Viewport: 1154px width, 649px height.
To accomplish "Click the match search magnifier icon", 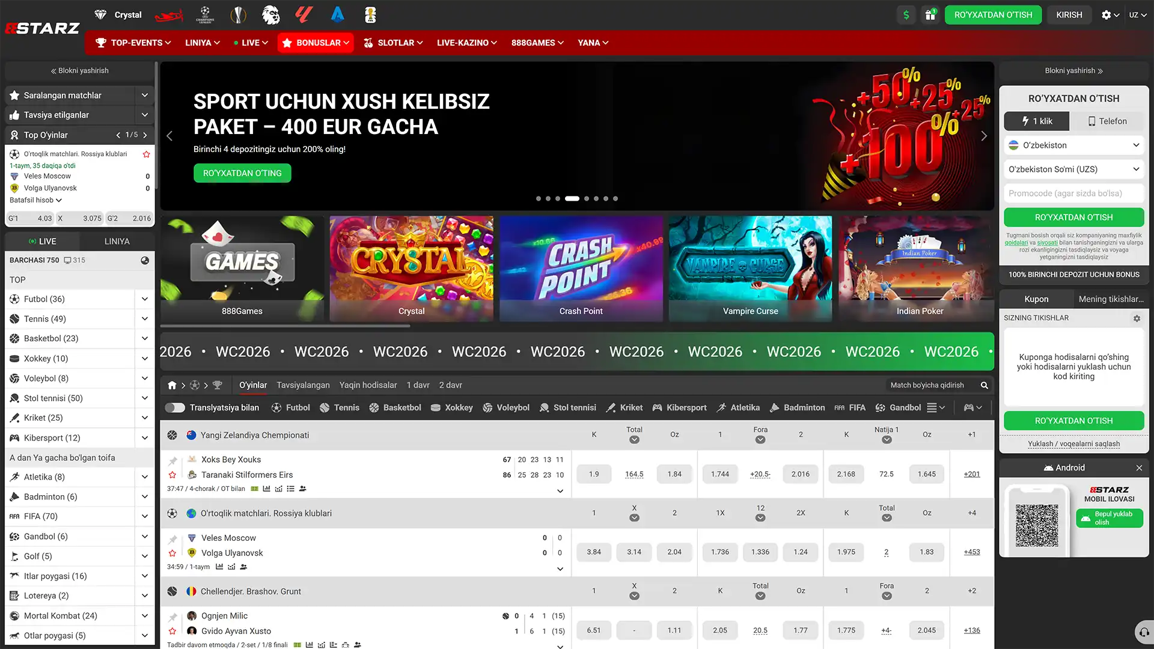I will click(x=985, y=385).
